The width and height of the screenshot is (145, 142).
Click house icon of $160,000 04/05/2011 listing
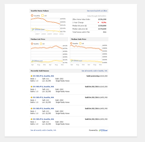pyautogui.click(x=31, y=87)
